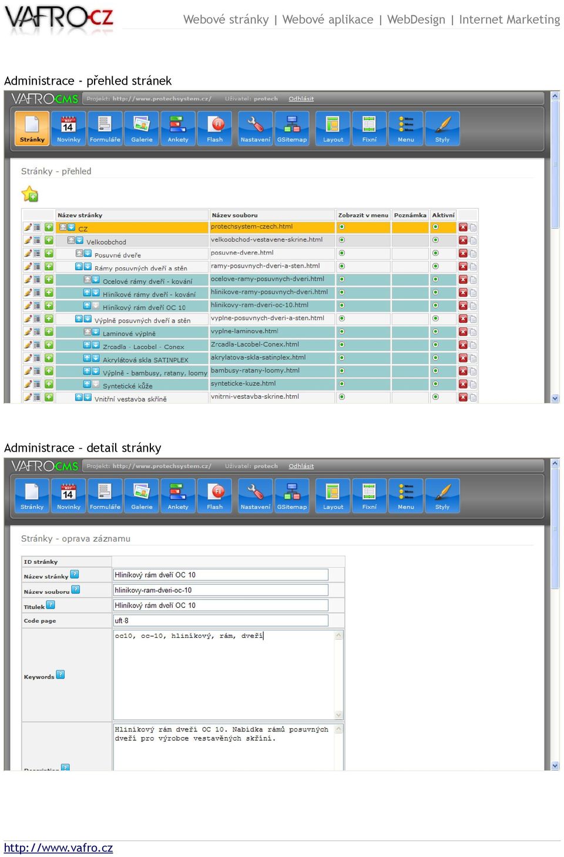This screenshot has width=564, height=857.
Task: Open Styly in the lower detail-page toolbar
Action: pyautogui.click(x=442, y=496)
